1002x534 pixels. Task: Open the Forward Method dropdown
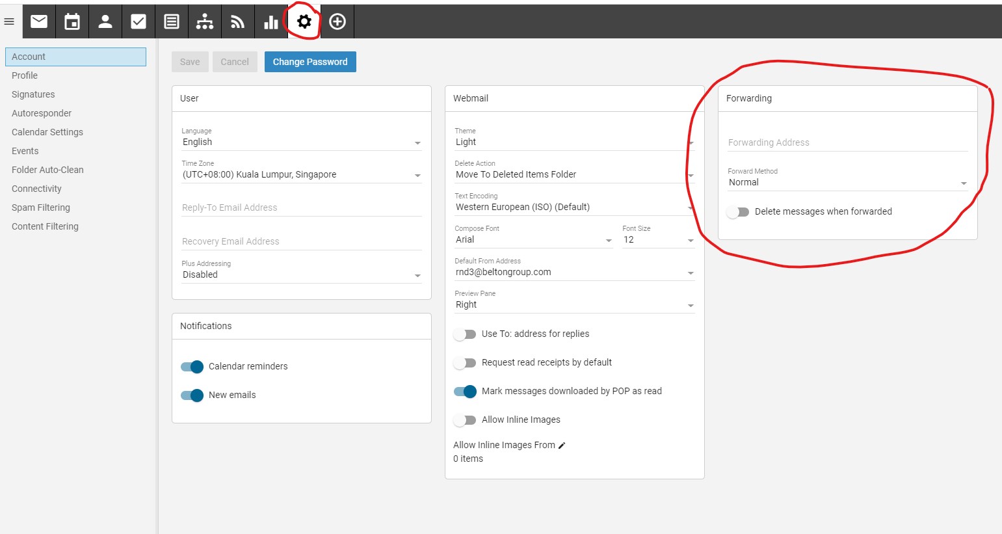click(x=848, y=179)
